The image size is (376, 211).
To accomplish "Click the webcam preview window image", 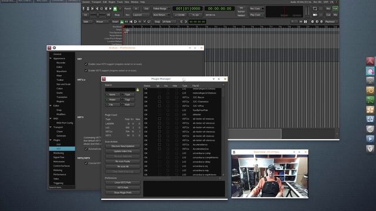I will click(x=270, y=176).
